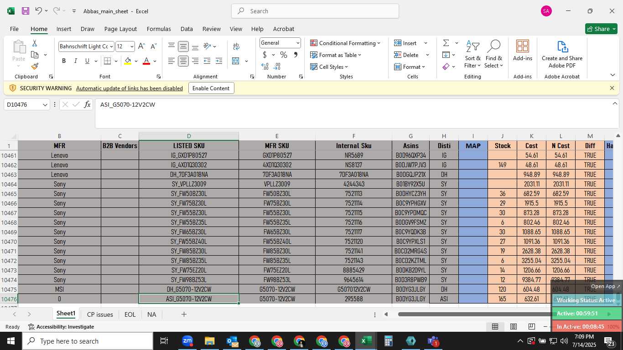
Task: Toggle Middle Align vertical alignment
Action: coord(183,46)
